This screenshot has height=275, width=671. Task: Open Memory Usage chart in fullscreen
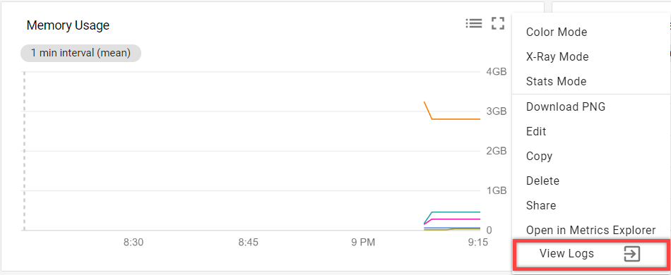(x=498, y=23)
